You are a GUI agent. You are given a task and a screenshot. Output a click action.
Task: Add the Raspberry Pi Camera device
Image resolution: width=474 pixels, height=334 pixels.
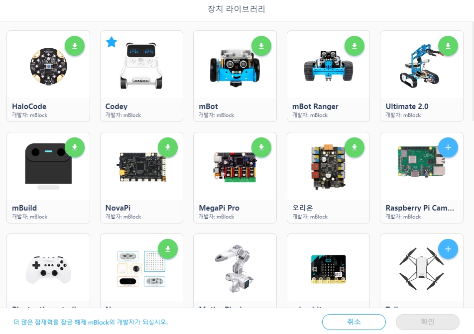tap(448, 147)
